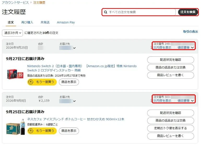Click 商品の返品または交換 for the Switch 2 order

170,67
